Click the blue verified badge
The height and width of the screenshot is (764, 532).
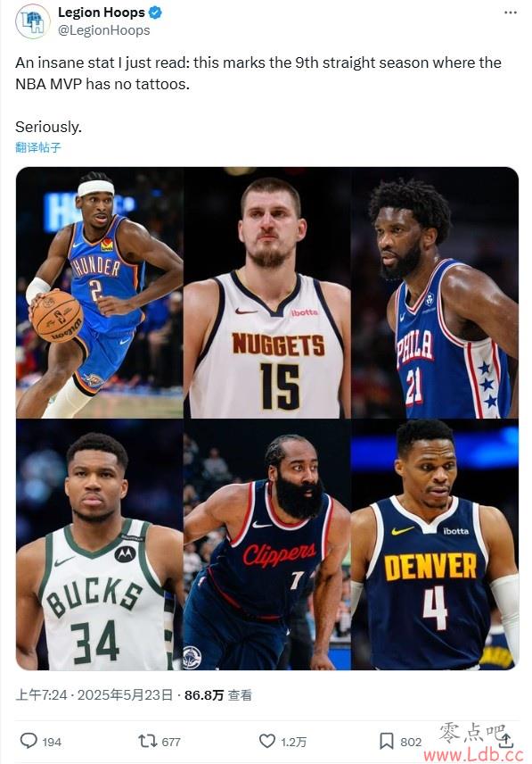click(155, 12)
